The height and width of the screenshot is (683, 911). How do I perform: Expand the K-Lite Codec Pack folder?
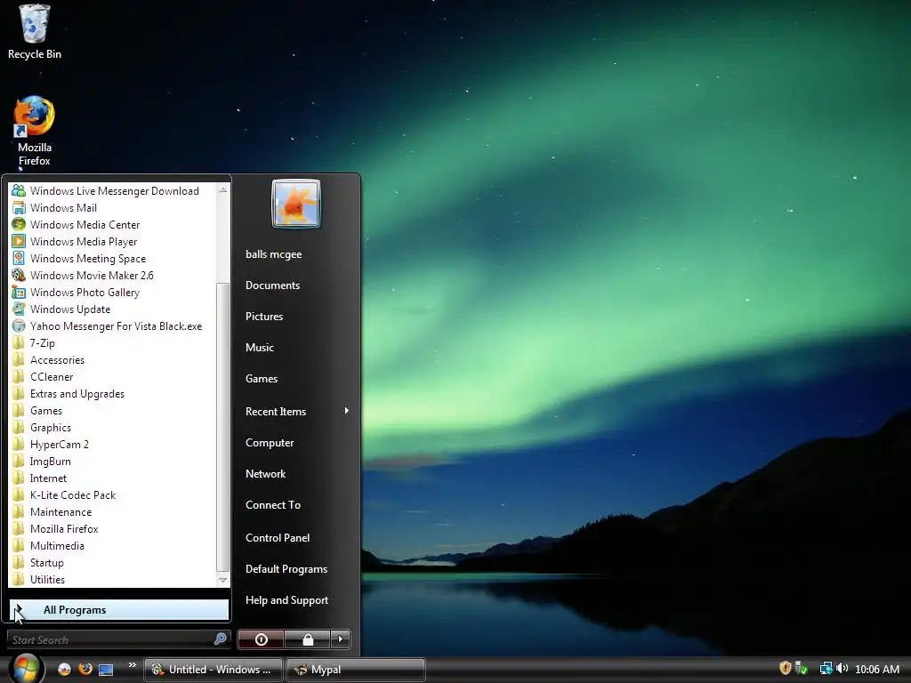(x=64, y=494)
